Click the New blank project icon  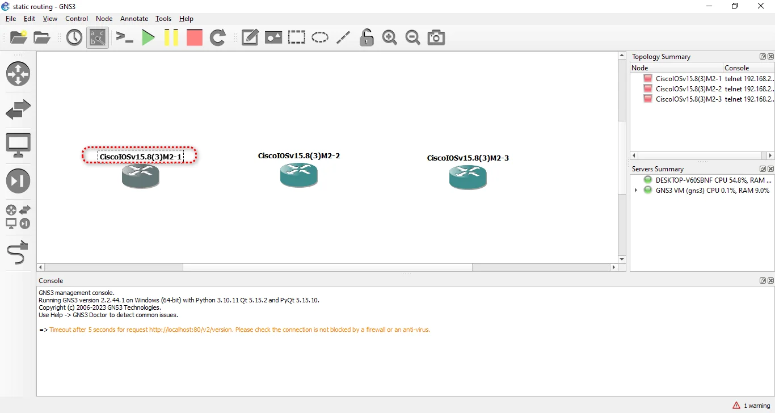click(19, 37)
